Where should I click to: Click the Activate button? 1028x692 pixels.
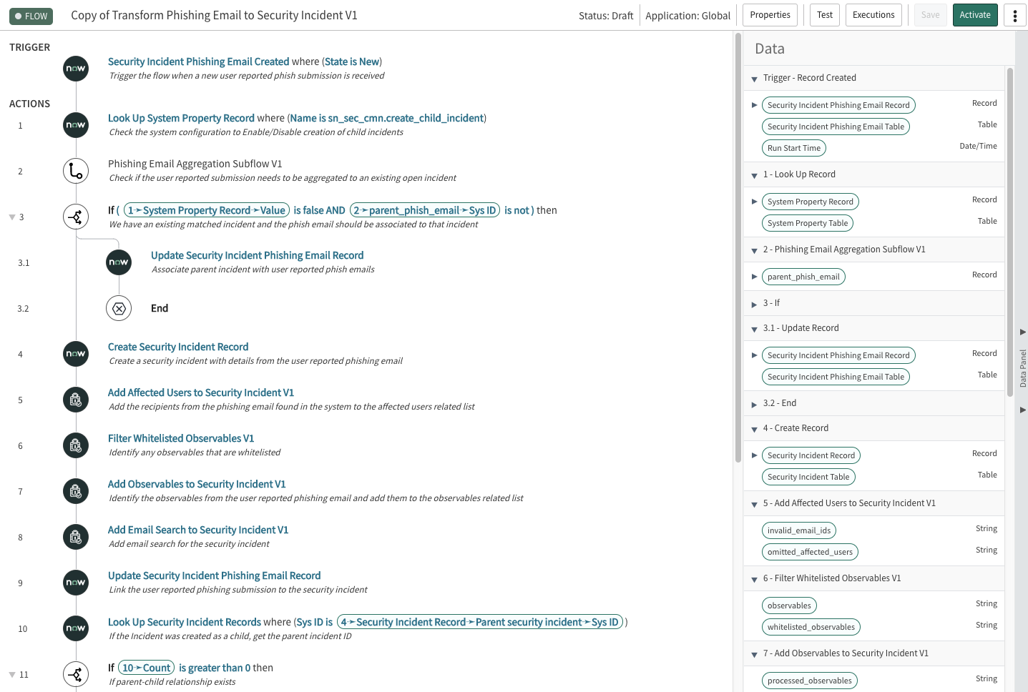975,15
